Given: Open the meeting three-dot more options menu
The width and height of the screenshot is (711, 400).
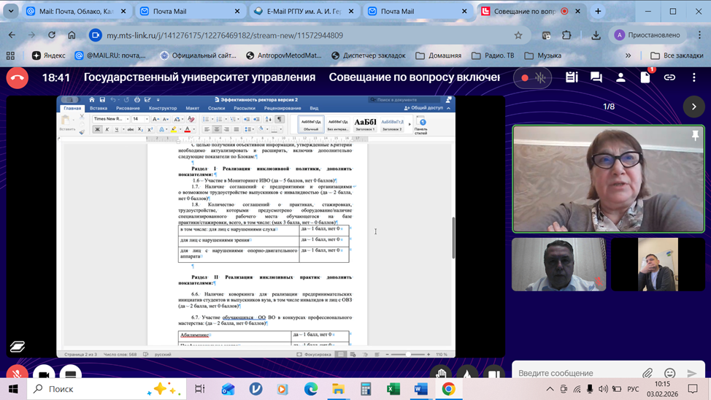Looking at the screenshot, I should 693,77.
